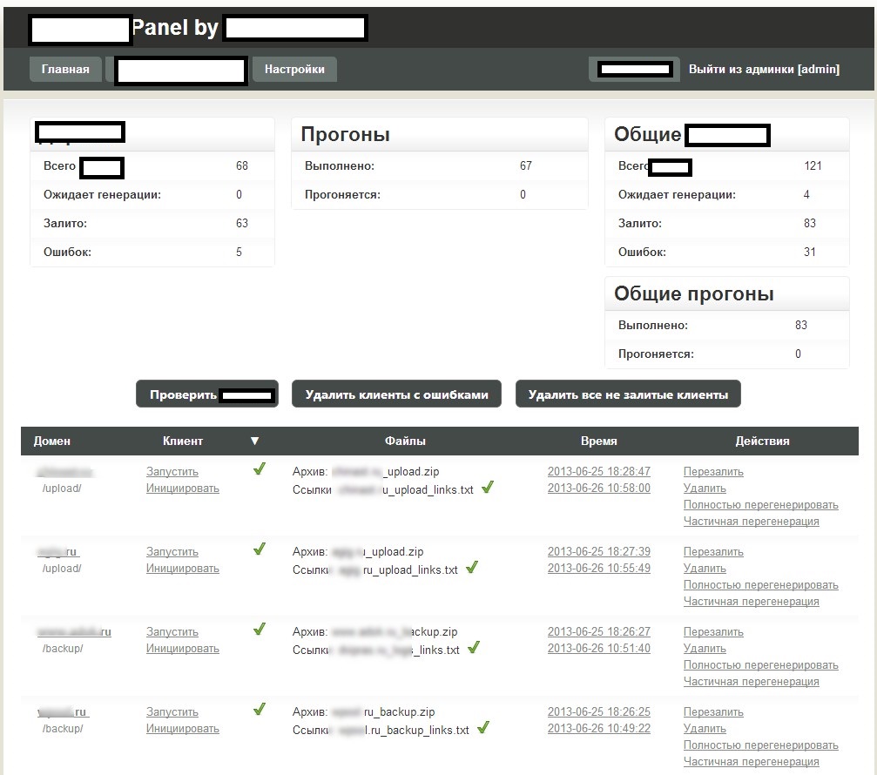This screenshot has height=775, width=877.
Task: Open timestamp 2013-06-25 18:27:39
Action: [x=598, y=551]
